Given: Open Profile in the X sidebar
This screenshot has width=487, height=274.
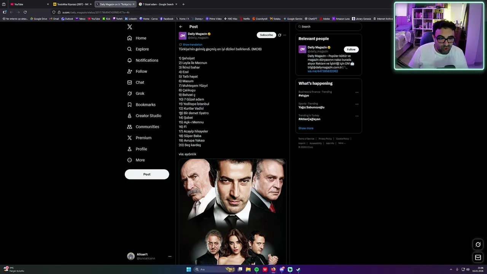Looking at the screenshot, I should (x=137, y=149).
